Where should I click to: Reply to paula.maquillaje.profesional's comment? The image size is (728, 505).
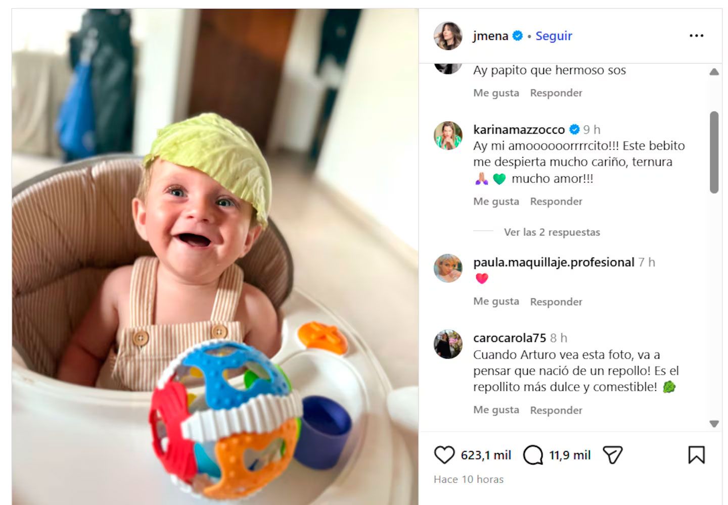(x=556, y=302)
